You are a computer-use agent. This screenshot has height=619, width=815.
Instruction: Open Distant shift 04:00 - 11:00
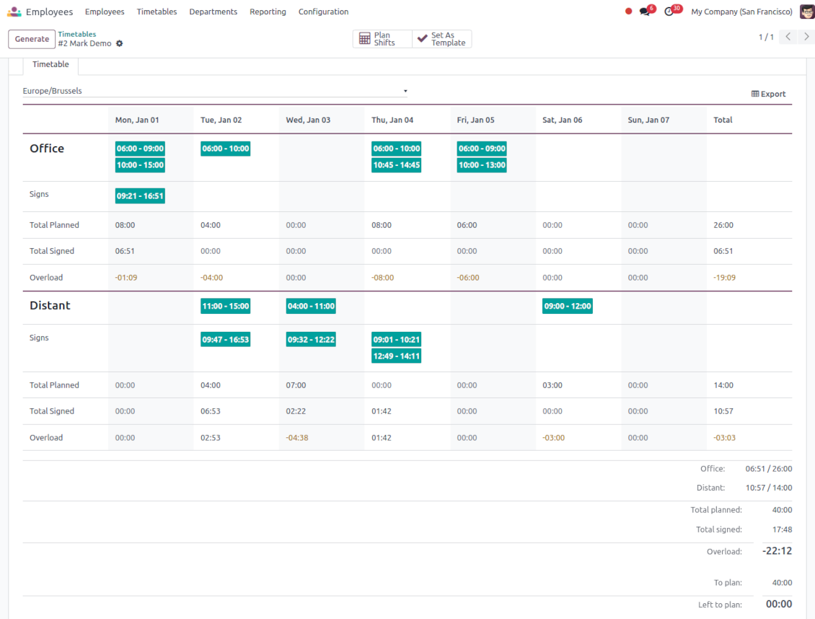point(311,306)
